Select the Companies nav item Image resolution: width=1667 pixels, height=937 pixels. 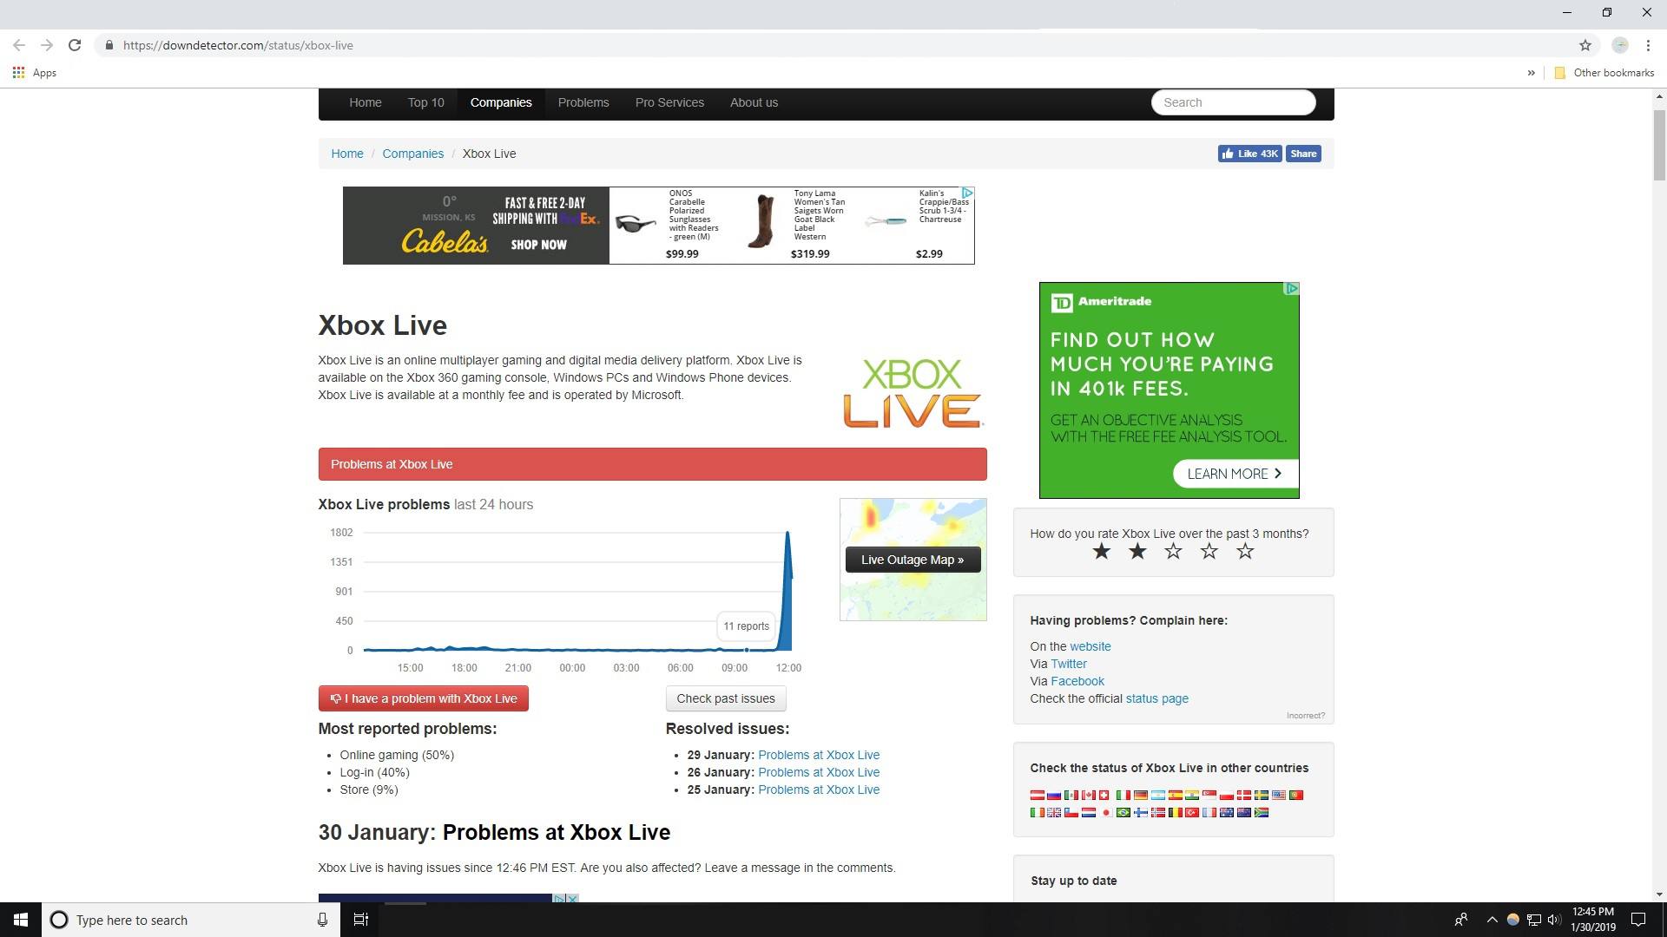tap(501, 102)
